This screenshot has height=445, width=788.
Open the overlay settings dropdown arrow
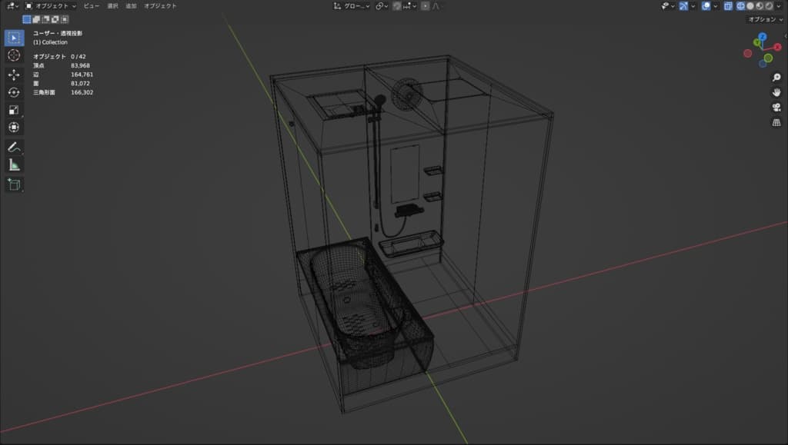[x=716, y=6]
